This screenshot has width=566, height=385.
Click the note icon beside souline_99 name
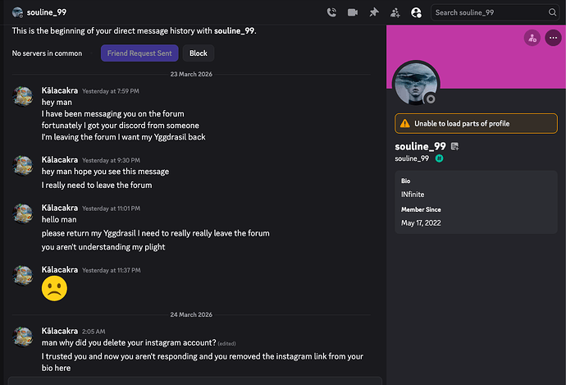click(x=454, y=146)
